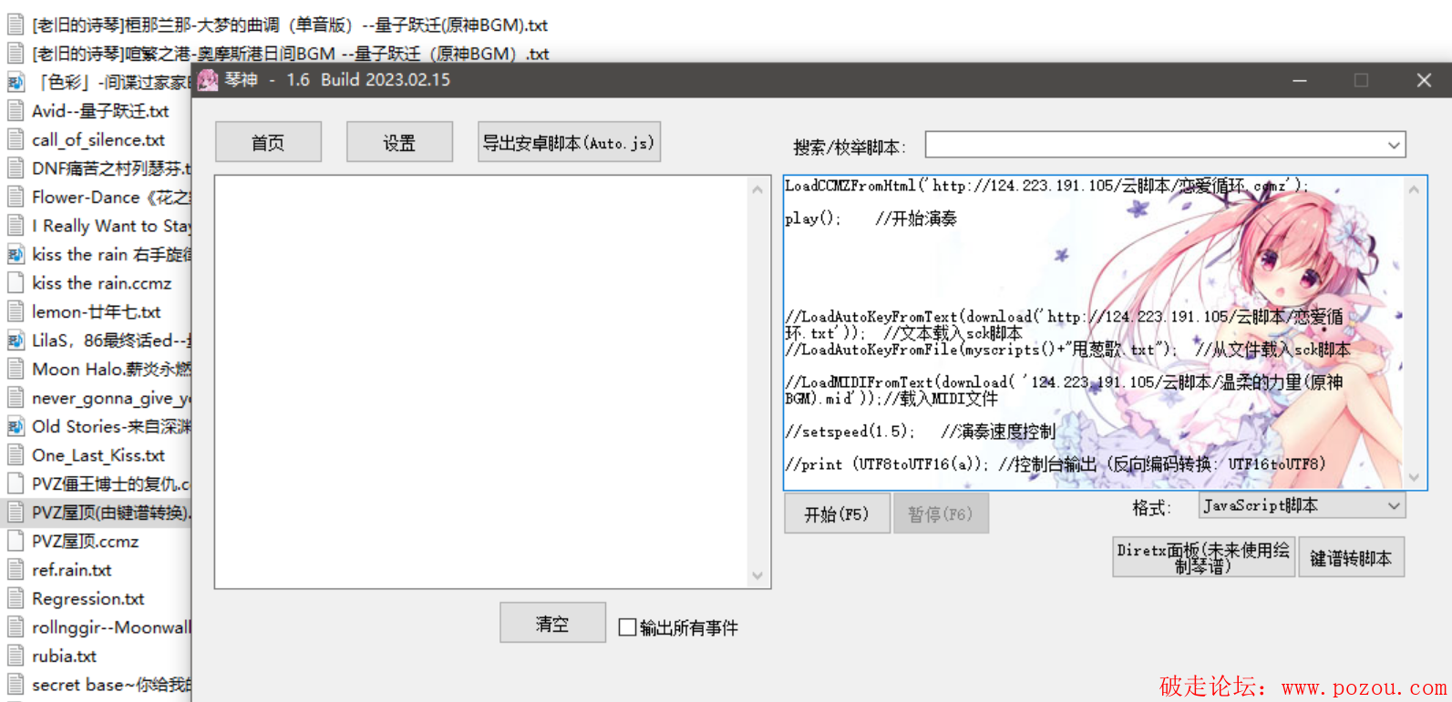Image resolution: width=1452 pixels, height=702 pixels.
Task: Select the file I Really Want to Stay
Action: tap(111, 226)
